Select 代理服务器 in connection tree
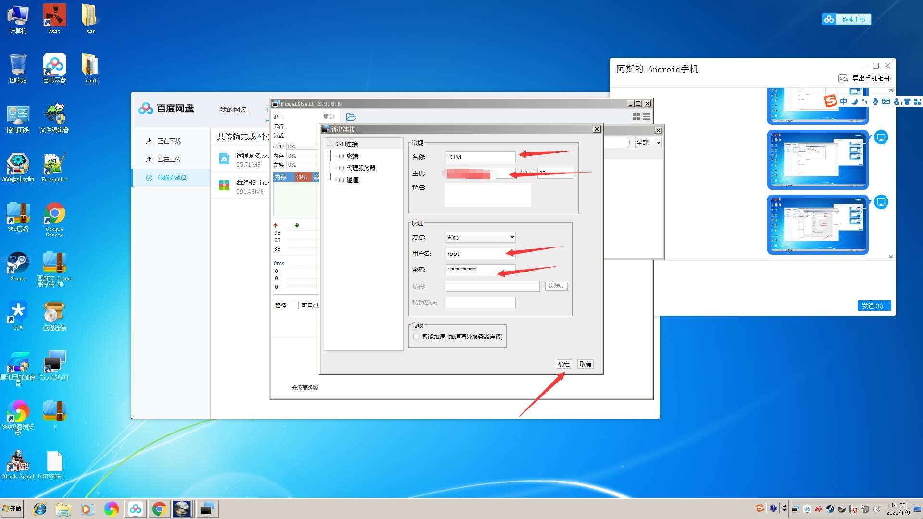This screenshot has width=923, height=519. [361, 168]
